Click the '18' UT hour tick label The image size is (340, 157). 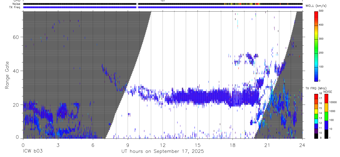233,145
